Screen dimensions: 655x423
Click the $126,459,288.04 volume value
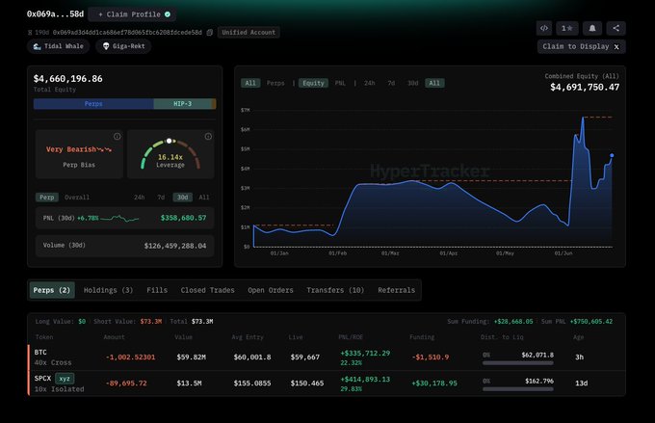pyautogui.click(x=175, y=246)
